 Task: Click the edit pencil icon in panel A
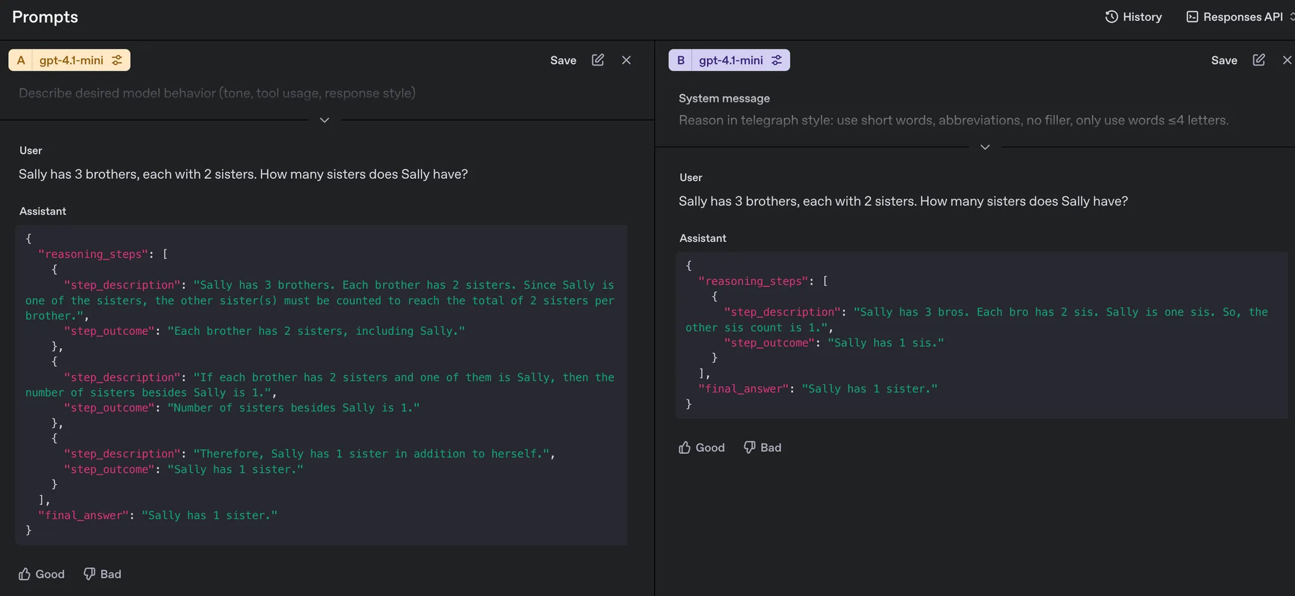598,60
